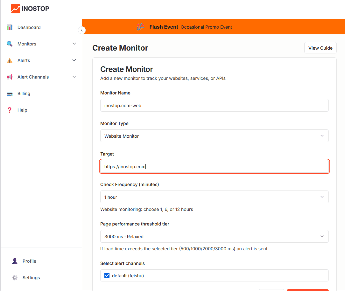Click the Alerts warning triangle icon
The height and width of the screenshot is (291, 345).
(10, 60)
